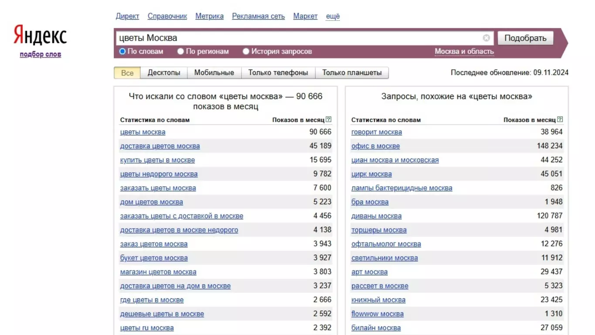Open the «билайн москва» similar query
Screen dimensions: 595x335
point(376,328)
